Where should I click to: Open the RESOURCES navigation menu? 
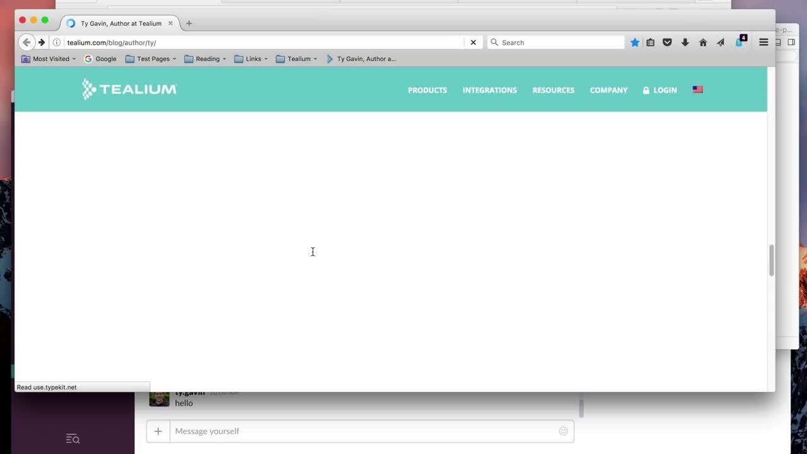(x=554, y=90)
